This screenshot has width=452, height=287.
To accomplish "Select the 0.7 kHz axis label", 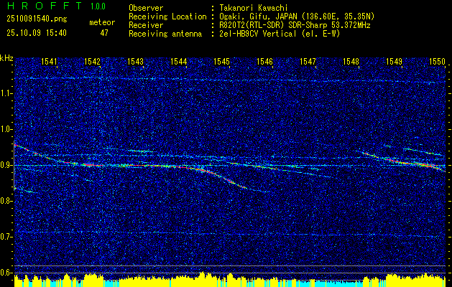I will click(6, 237).
